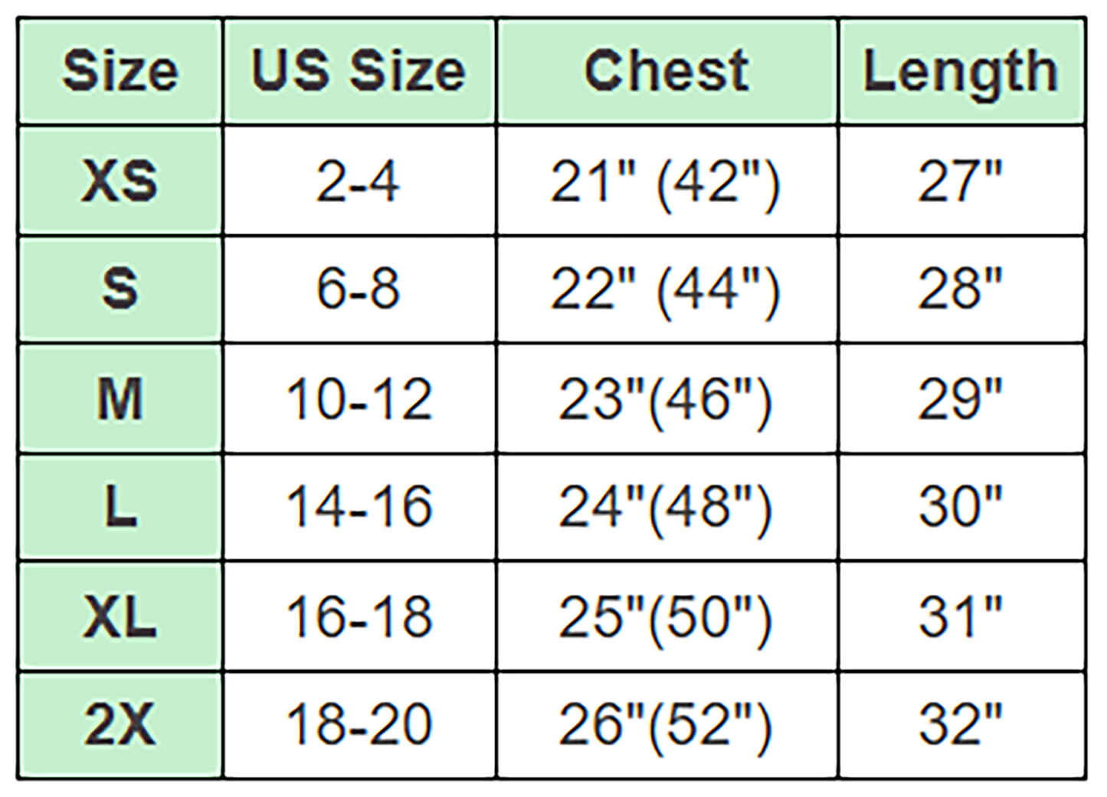The width and height of the screenshot is (1107, 797).
Task: Click the chest 24"(48") cell
Action: pyautogui.click(x=665, y=507)
